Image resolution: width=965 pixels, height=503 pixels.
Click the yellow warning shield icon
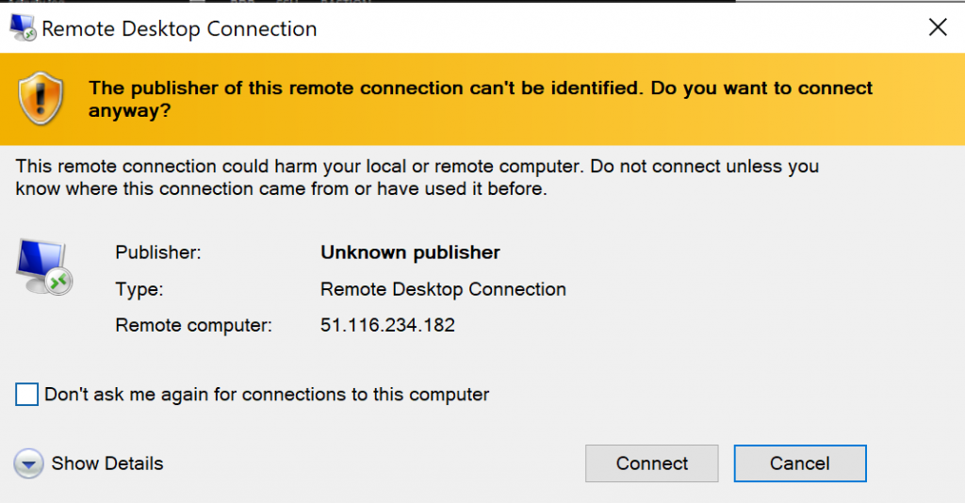point(39,100)
